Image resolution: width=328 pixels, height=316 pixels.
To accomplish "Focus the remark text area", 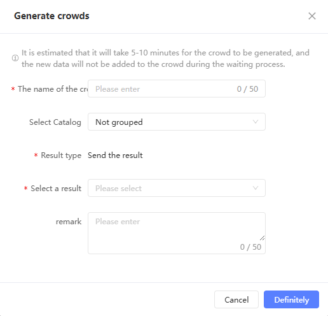I will click(177, 233).
